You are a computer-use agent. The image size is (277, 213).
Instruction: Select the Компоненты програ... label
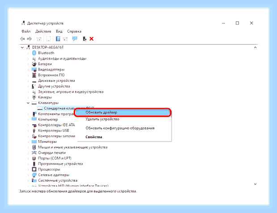[x=56, y=114]
